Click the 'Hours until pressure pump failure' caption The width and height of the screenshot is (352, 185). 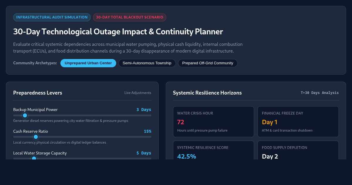(202, 130)
